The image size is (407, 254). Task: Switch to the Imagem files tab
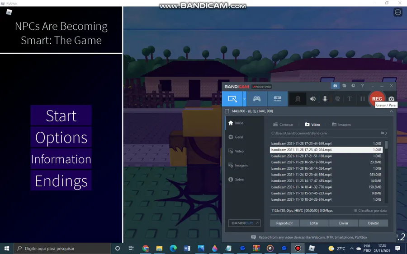pyautogui.click(x=341, y=125)
